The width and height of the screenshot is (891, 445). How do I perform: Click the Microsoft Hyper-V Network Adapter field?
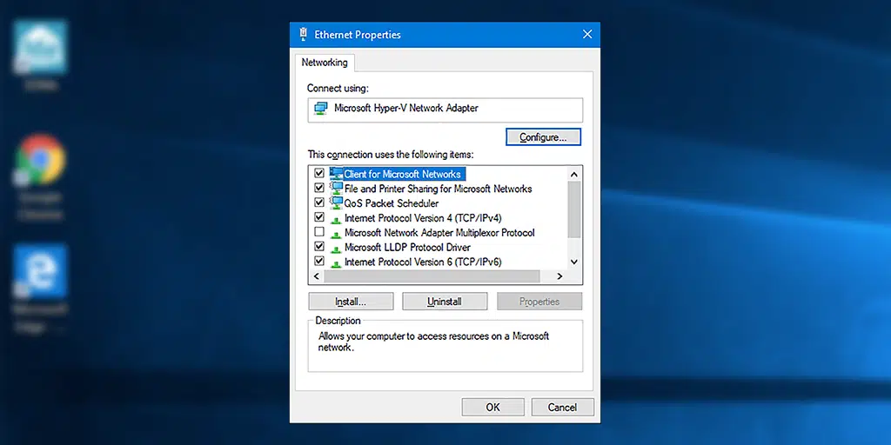[445, 110]
